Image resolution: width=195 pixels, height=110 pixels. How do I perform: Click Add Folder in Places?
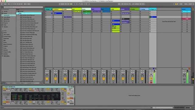tap(6, 56)
